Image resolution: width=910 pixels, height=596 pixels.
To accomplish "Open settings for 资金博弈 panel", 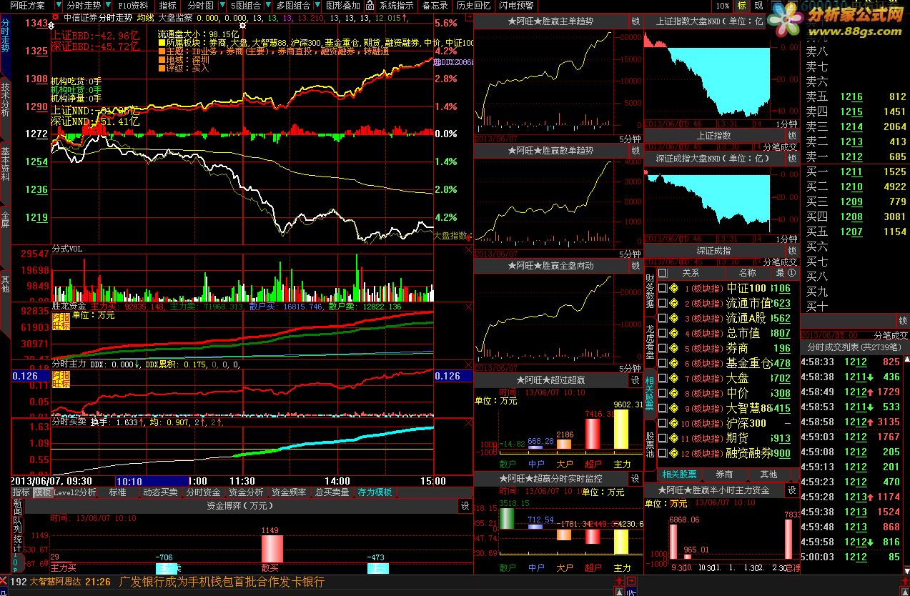I will pyautogui.click(x=465, y=505).
